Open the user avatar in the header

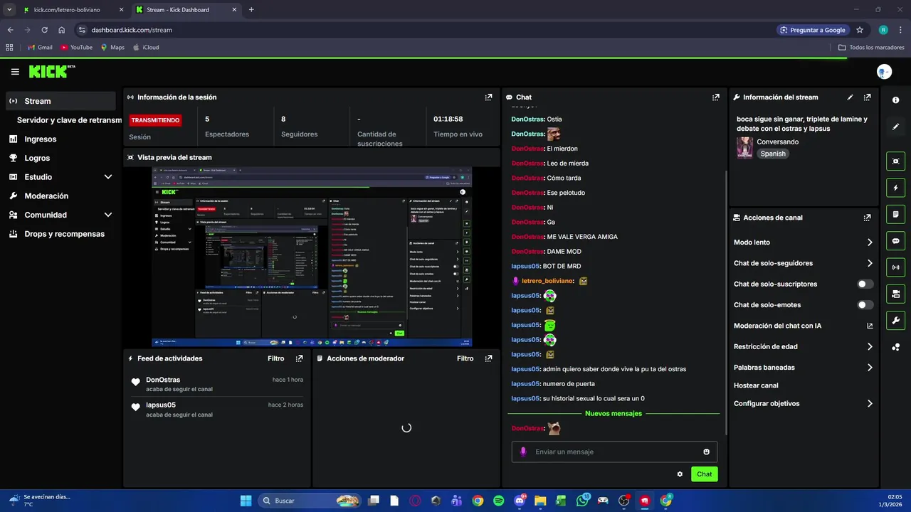tap(884, 72)
